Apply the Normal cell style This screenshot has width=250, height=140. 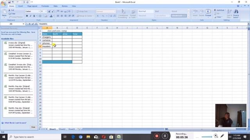(x=146, y=11)
